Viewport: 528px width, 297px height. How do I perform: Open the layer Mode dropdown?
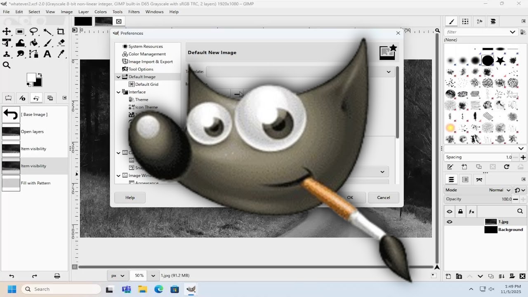[478, 190]
